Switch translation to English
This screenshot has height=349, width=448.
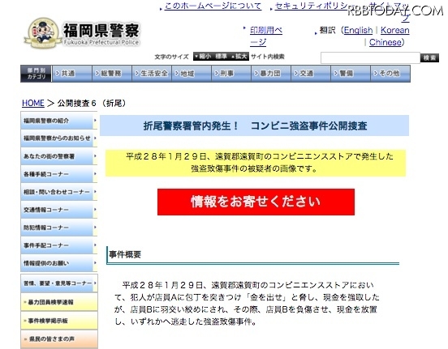tap(358, 30)
